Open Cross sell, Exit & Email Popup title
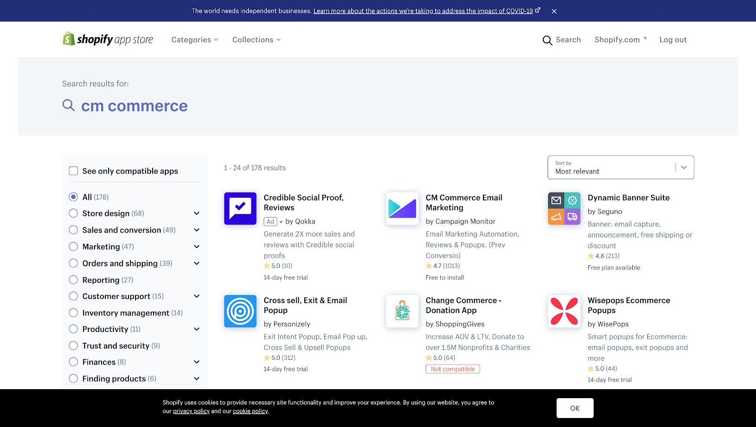This screenshot has height=427, width=756. coord(305,305)
